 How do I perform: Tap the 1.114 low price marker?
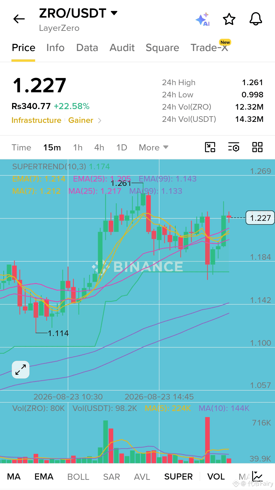[x=58, y=333]
